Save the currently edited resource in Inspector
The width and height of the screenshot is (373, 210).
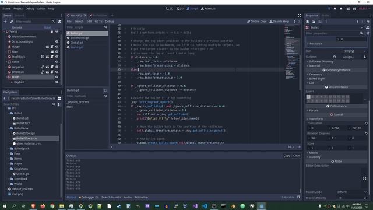(x=320, y=22)
